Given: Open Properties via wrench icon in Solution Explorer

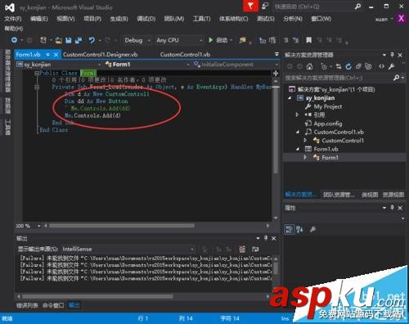Looking at the screenshot, I should pos(391,66).
